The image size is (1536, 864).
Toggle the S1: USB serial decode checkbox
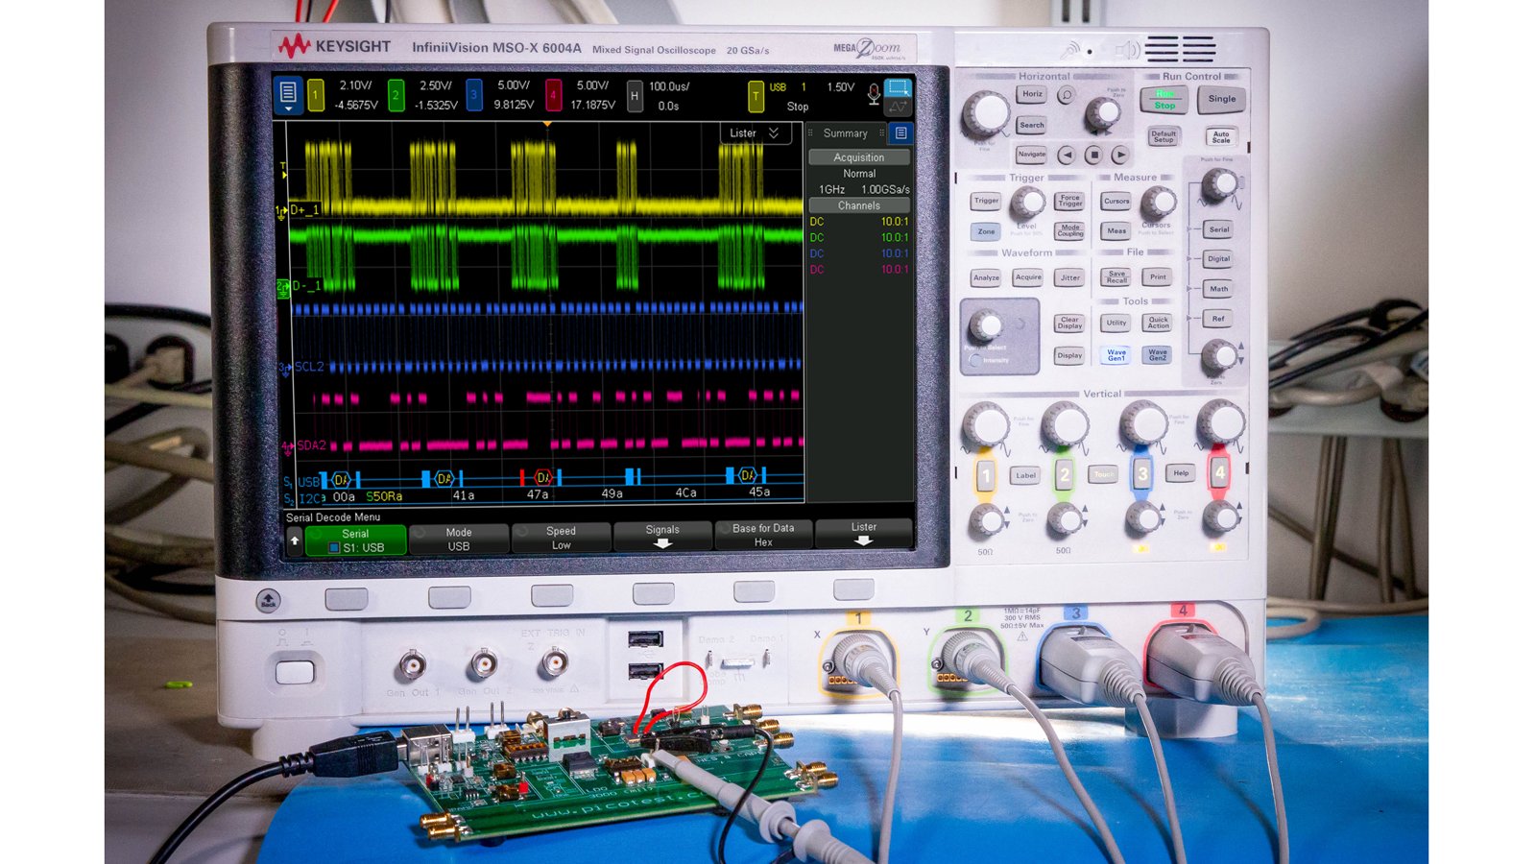tap(333, 546)
